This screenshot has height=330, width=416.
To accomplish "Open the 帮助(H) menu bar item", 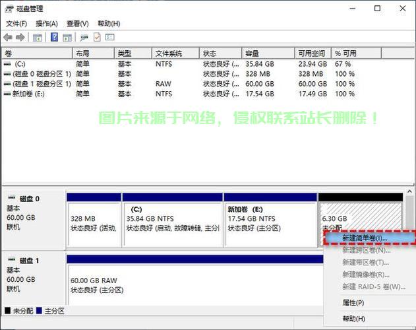I will click(109, 24).
